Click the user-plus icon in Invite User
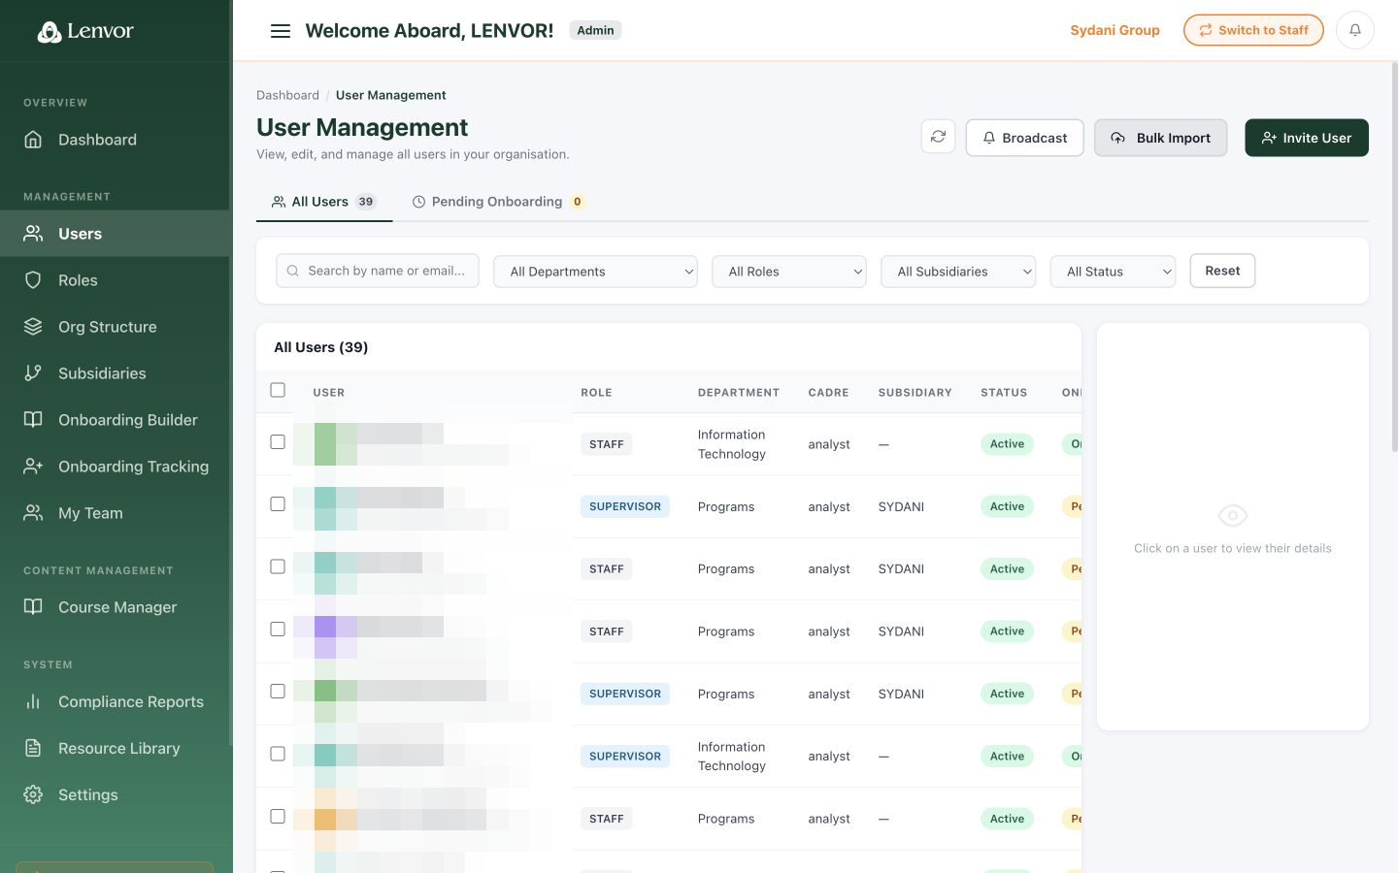This screenshot has width=1398, height=873. (1269, 138)
